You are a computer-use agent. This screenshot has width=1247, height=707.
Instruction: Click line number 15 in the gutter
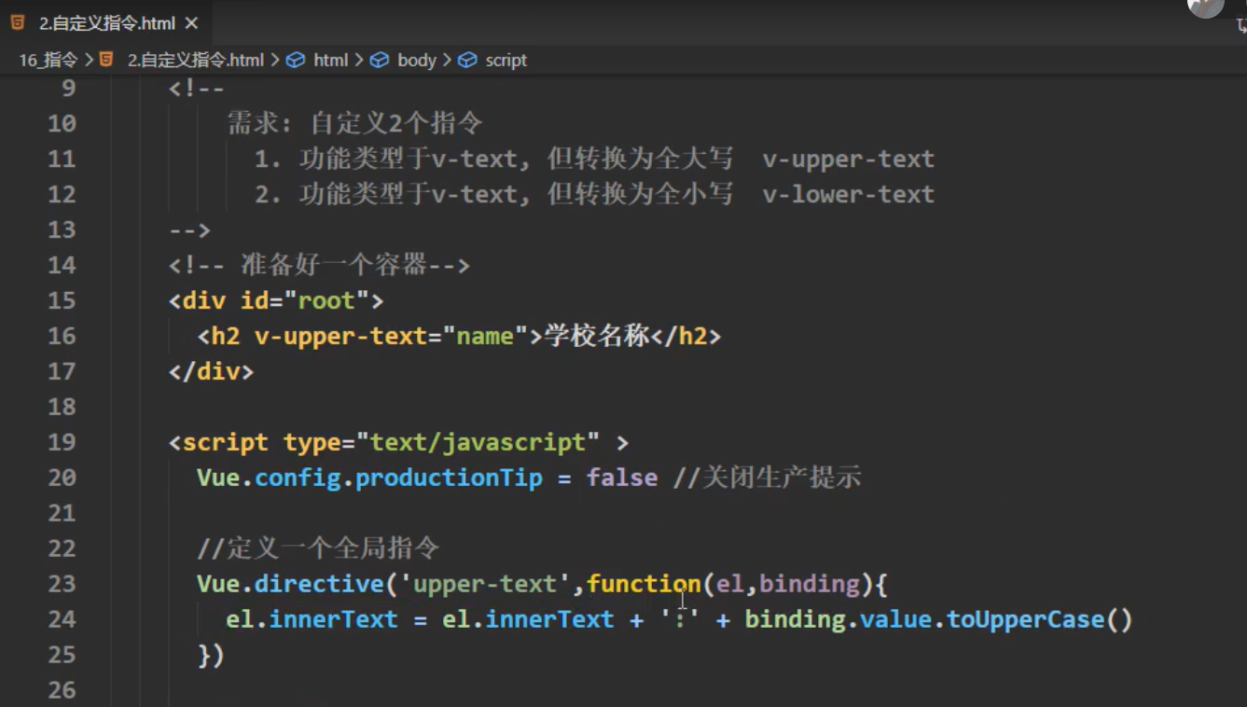[x=62, y=301]
